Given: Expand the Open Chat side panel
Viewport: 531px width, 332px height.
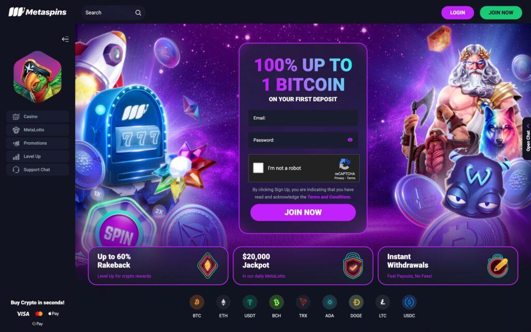Looking at the screenshot, I should 527,139.
